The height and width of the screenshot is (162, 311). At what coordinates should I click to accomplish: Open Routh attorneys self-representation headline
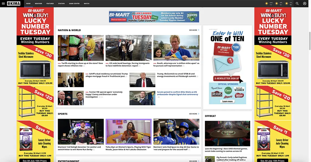click(x=176, y=65)
